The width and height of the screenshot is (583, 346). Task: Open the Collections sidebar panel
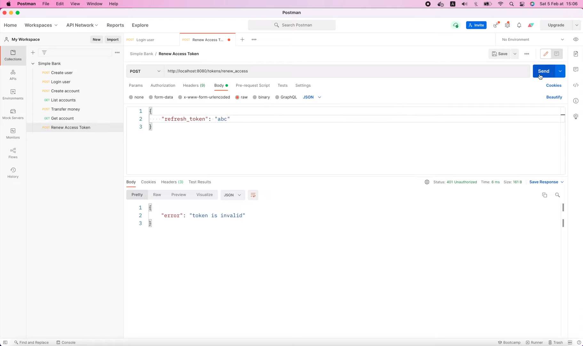[x=13, y=55]
